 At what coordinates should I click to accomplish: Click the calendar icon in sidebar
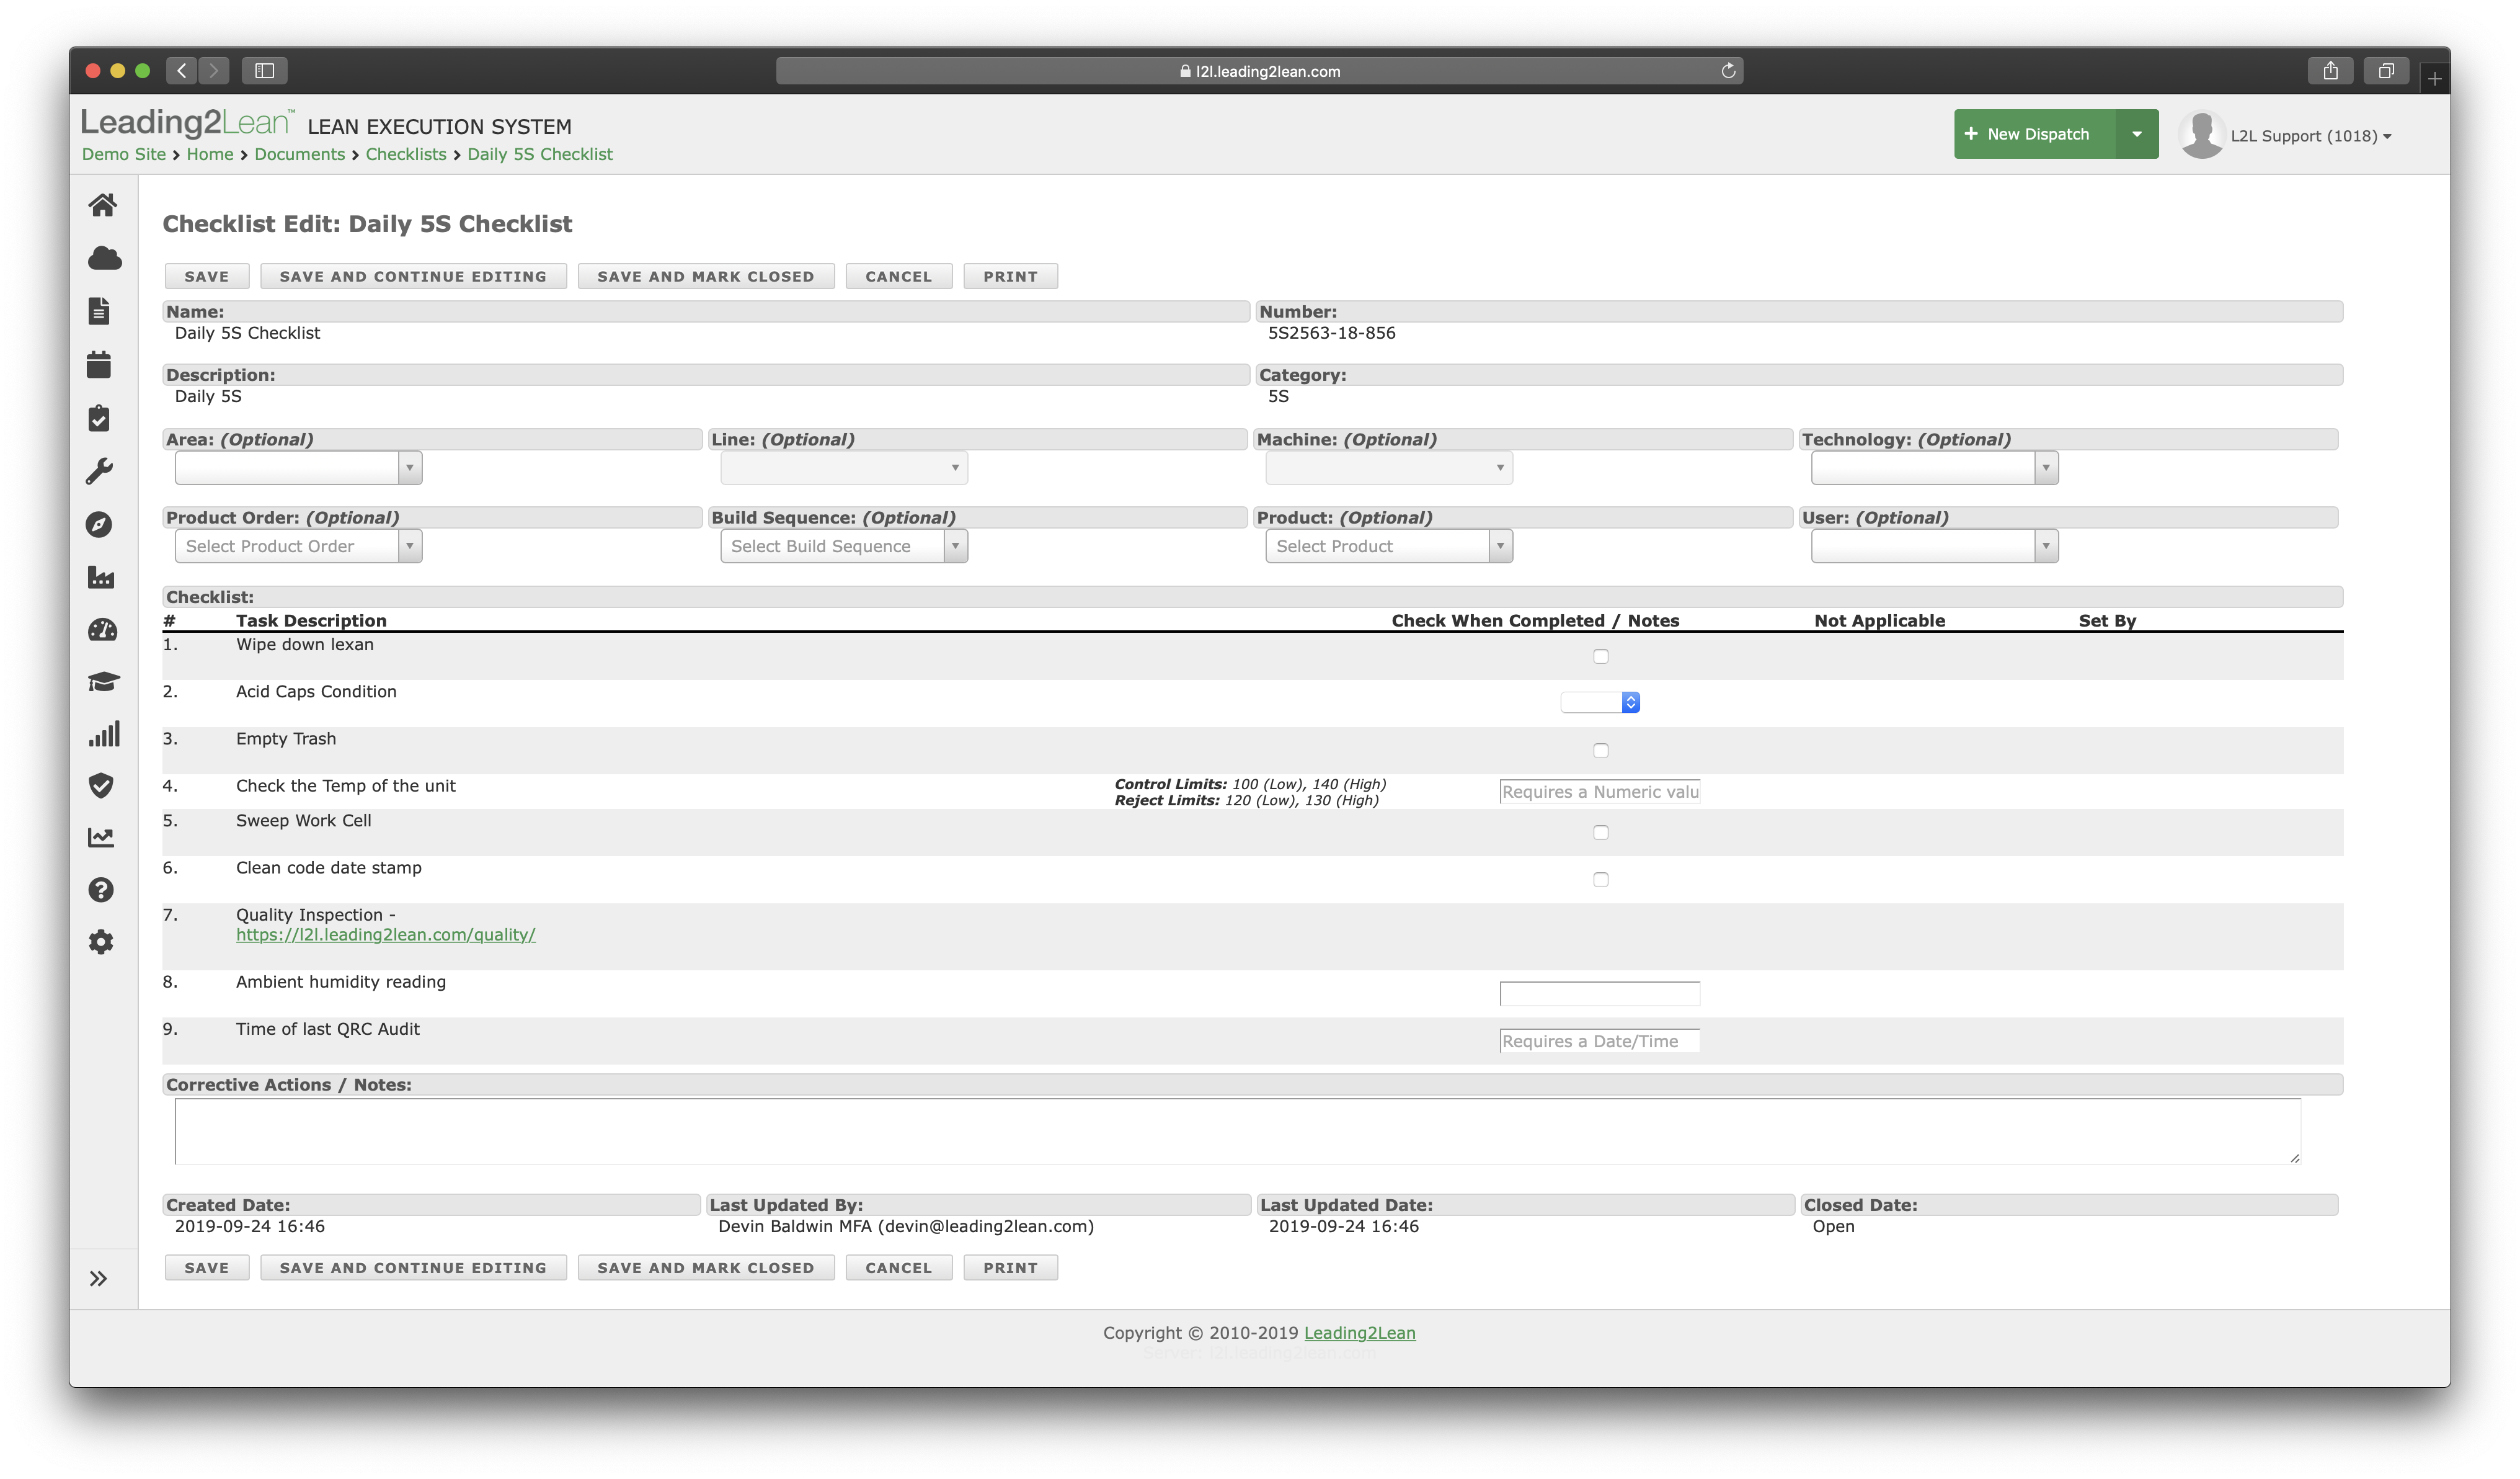[99, 364]
